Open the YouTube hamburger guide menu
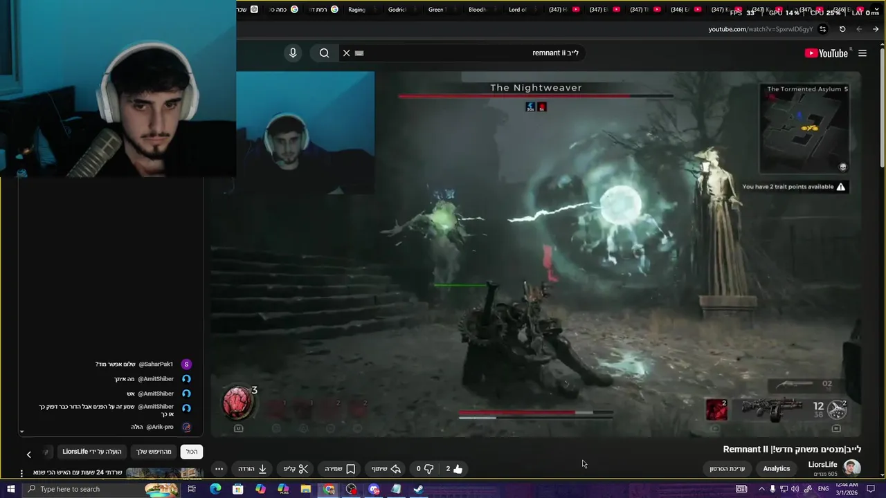Viewport: 886px width, 498px height. pos(862,53)
